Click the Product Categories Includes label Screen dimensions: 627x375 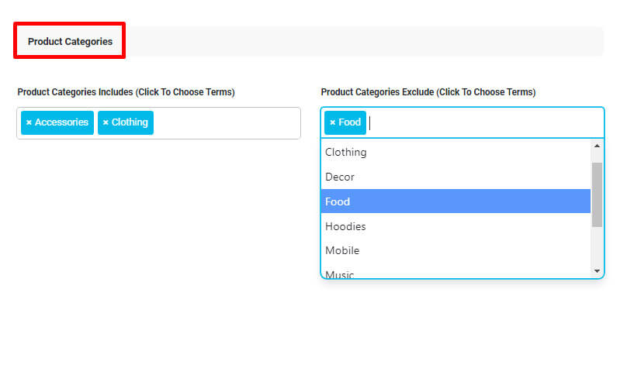click(126, 92)
